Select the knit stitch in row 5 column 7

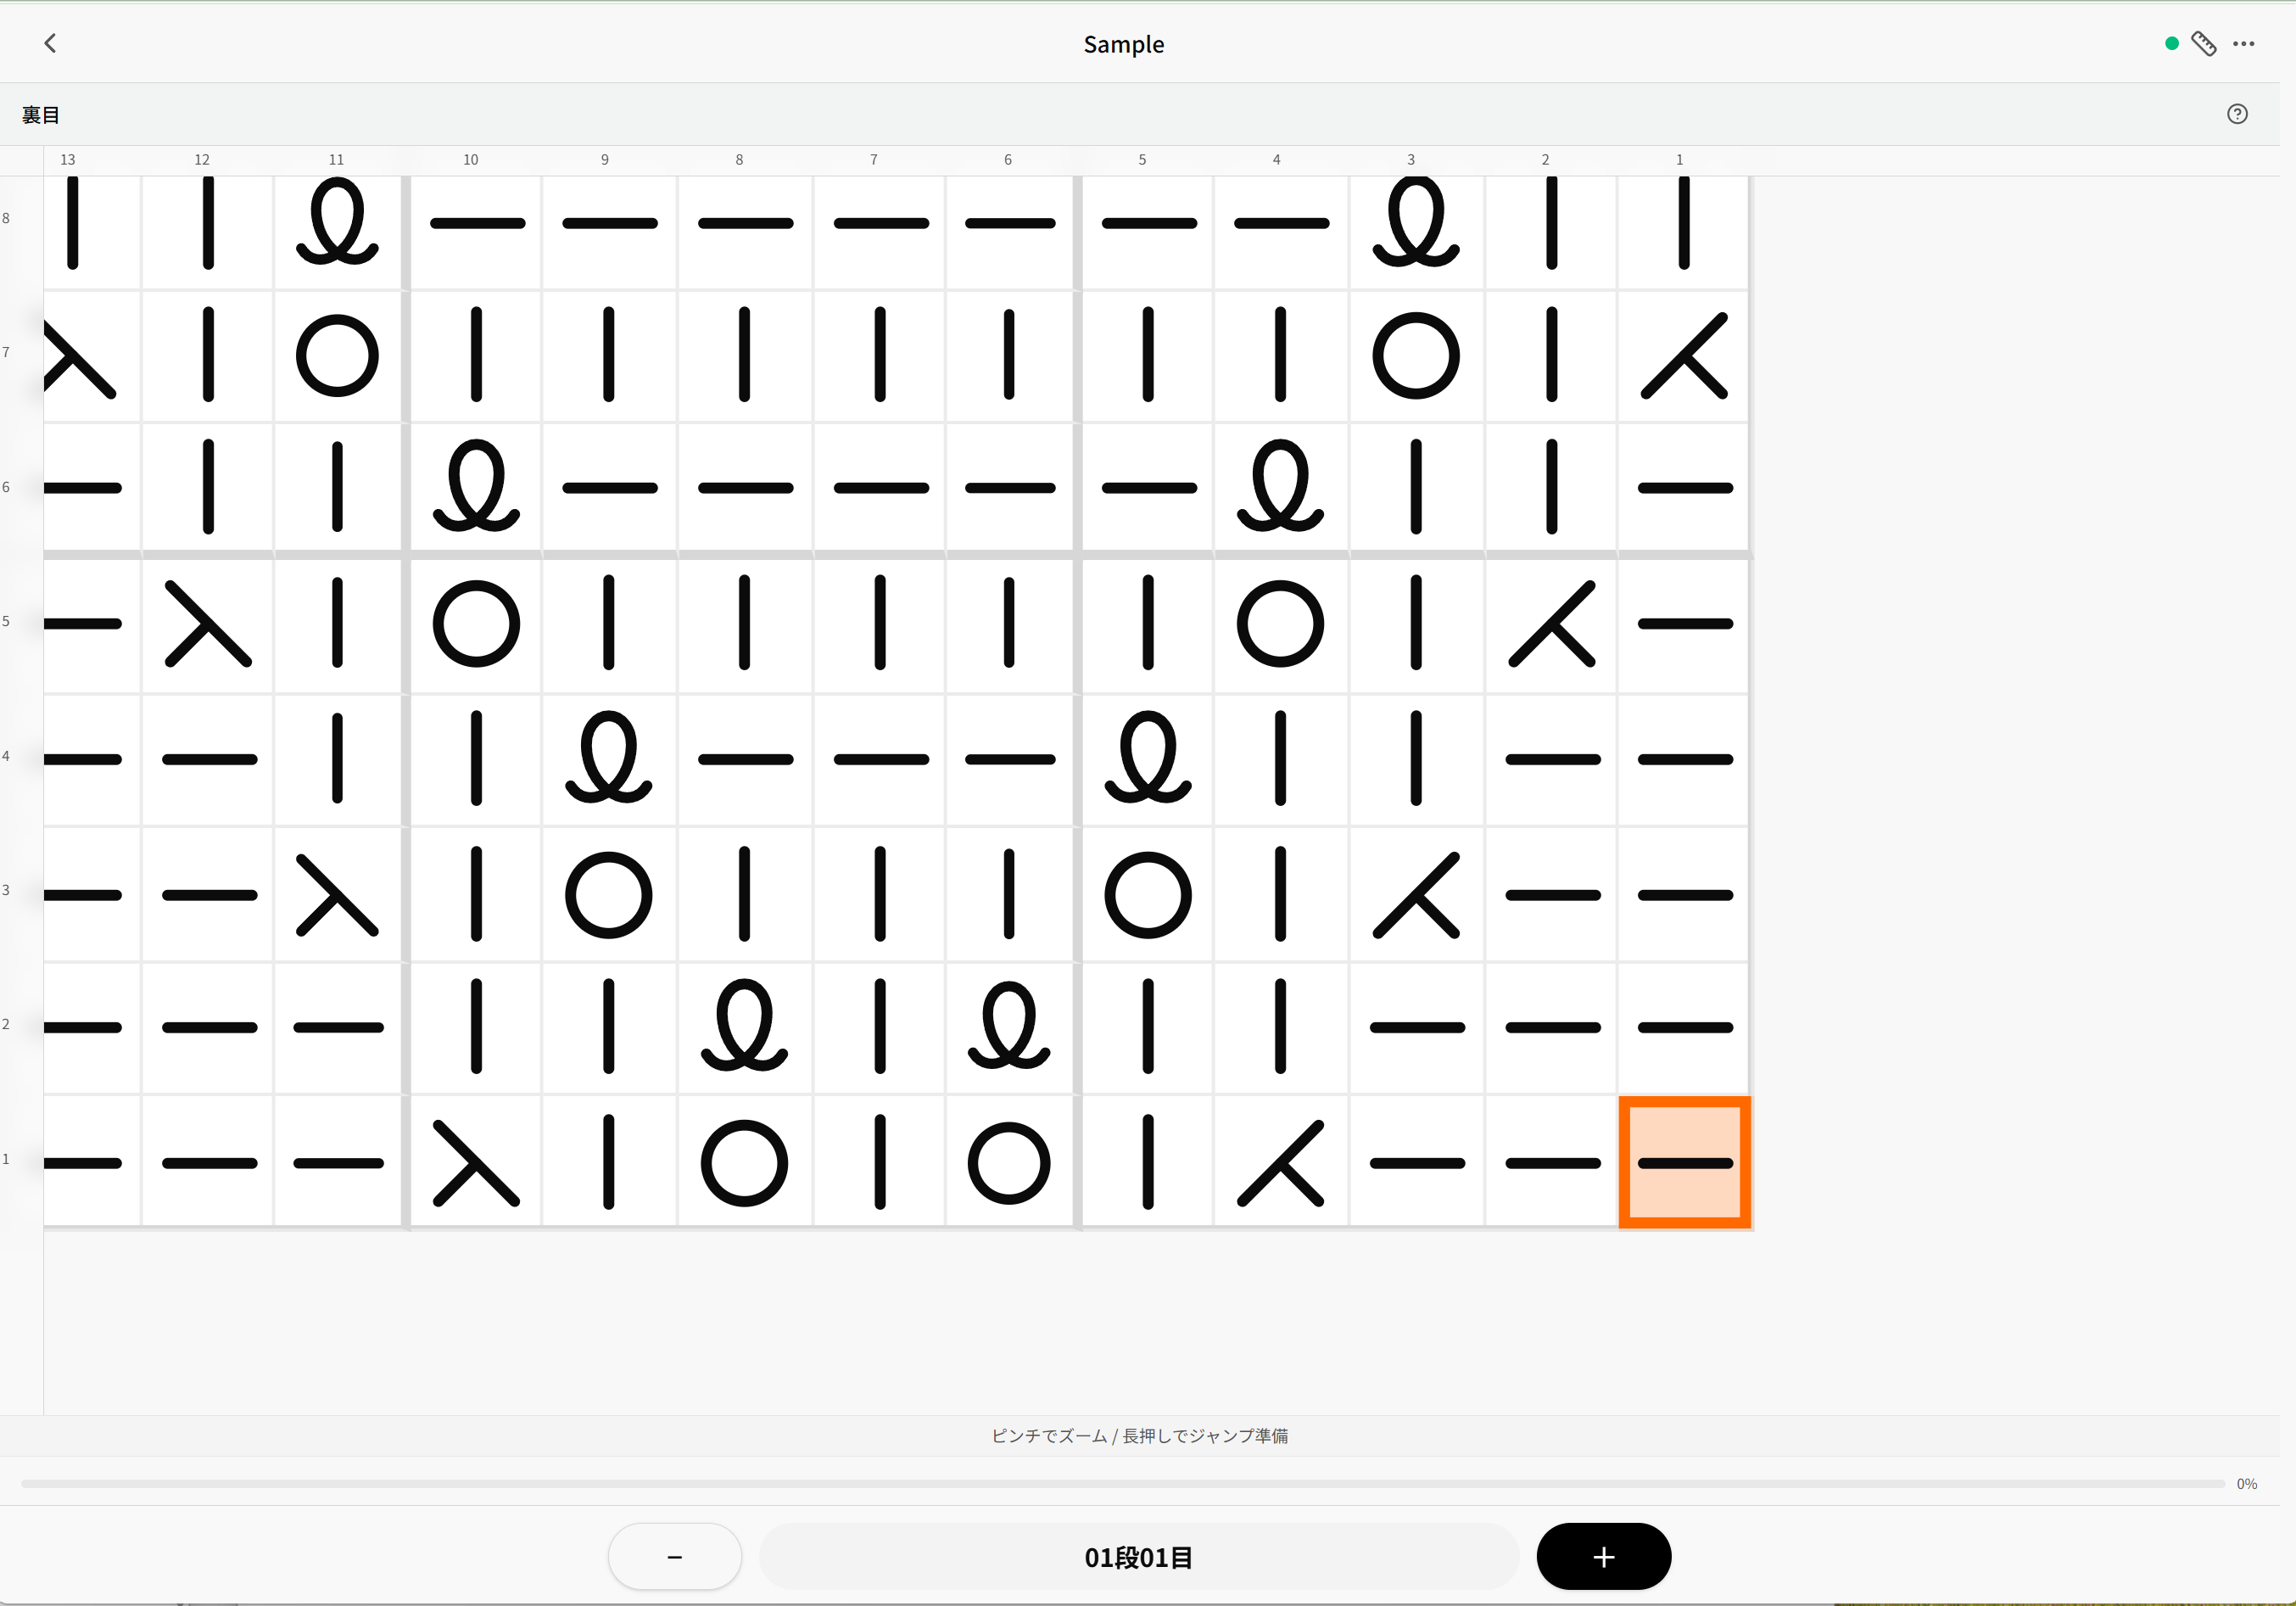click(879, 622)
